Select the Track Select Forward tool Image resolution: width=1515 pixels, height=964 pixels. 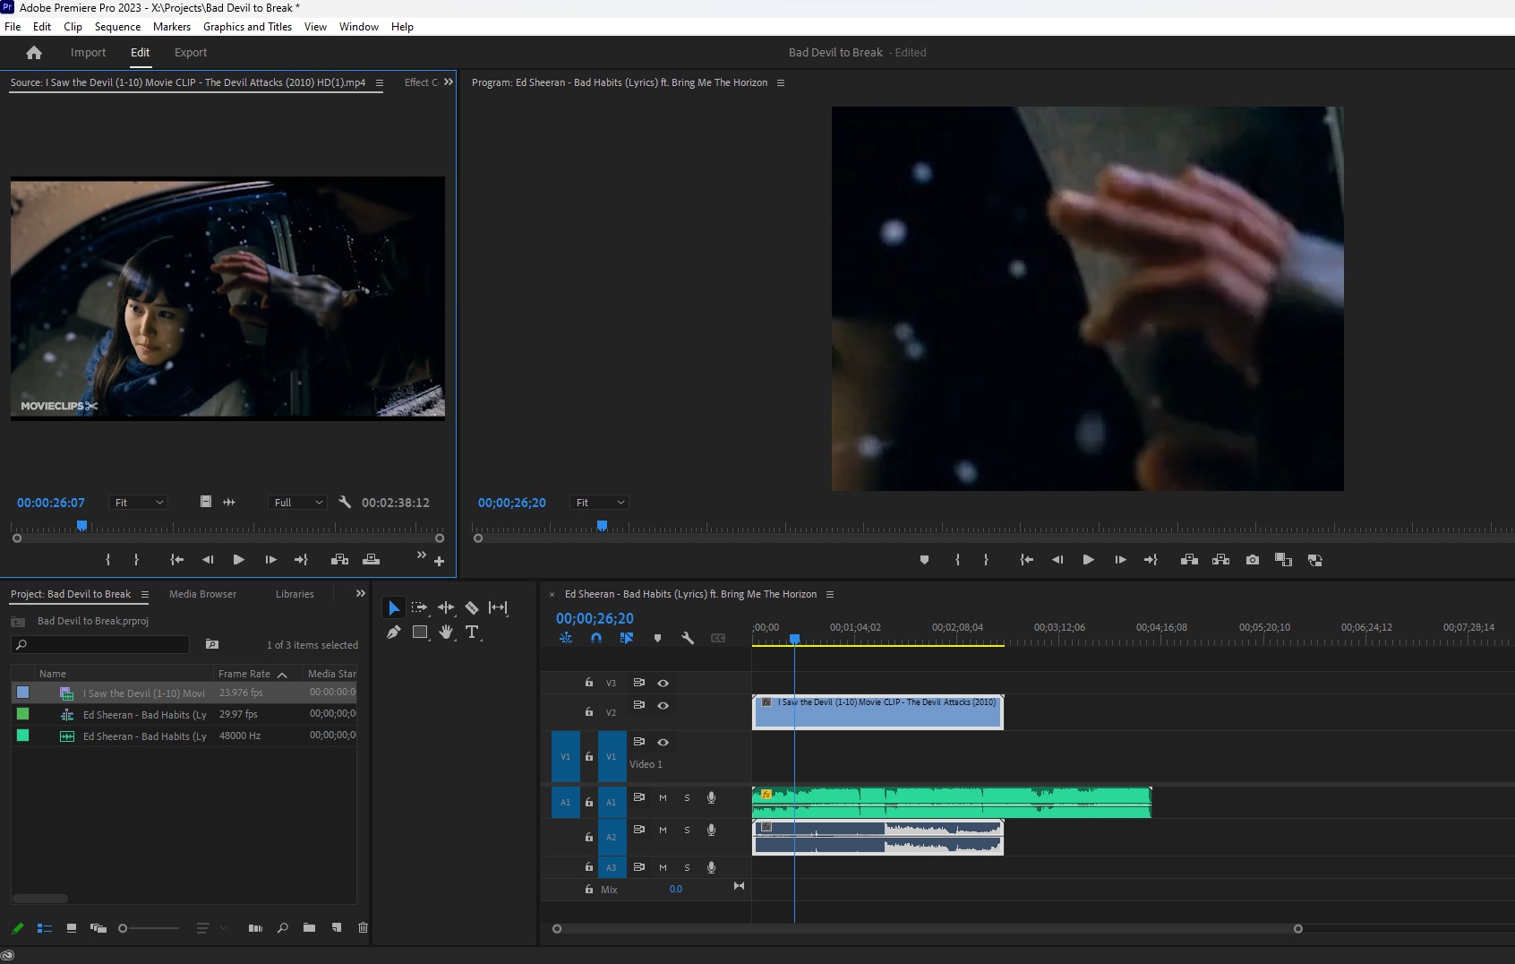419,607
